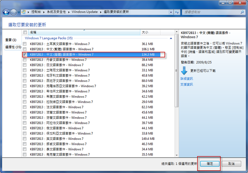248x173 pixels.
Task: Check the 英文語言套件 checkbox
Action: point(25,139)
